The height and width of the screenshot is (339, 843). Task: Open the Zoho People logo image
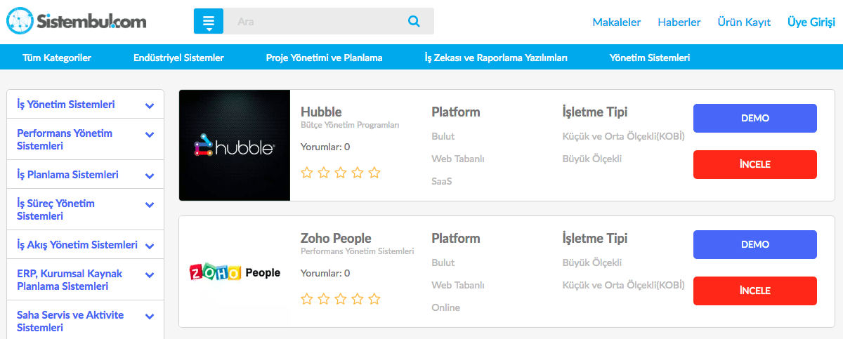coord(235,272)
